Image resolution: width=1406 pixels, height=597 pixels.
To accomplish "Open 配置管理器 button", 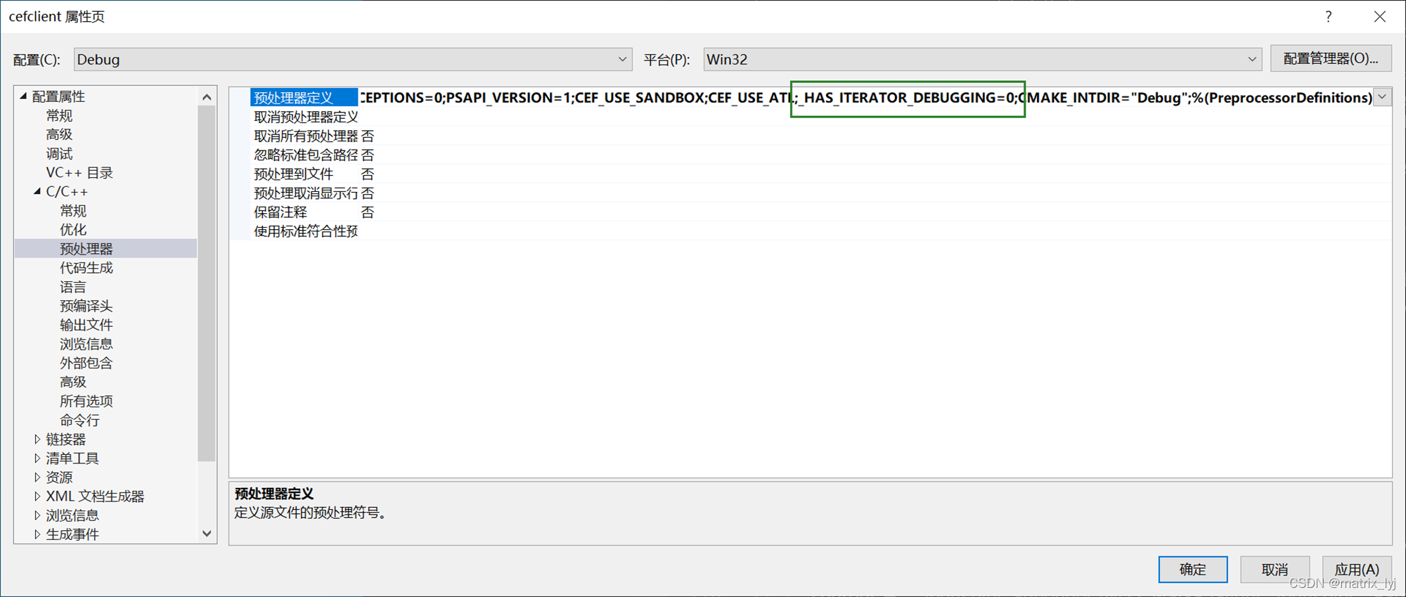I will (1331, 58).
